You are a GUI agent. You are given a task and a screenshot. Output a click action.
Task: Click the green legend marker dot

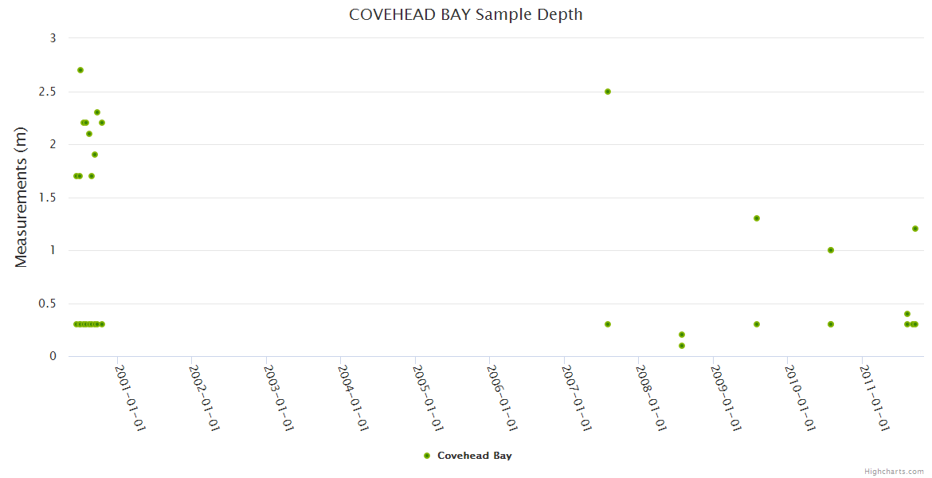[427, 456]
